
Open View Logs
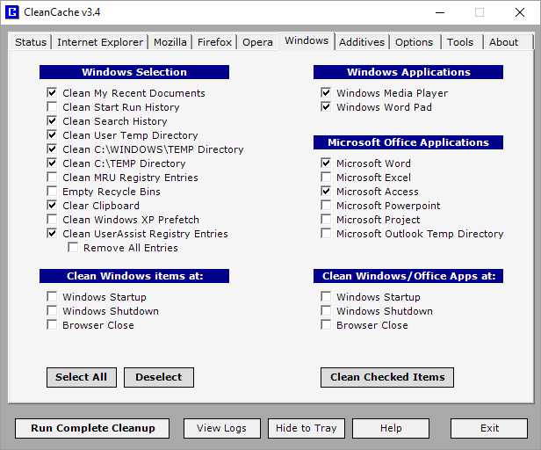tap(222, 428)
